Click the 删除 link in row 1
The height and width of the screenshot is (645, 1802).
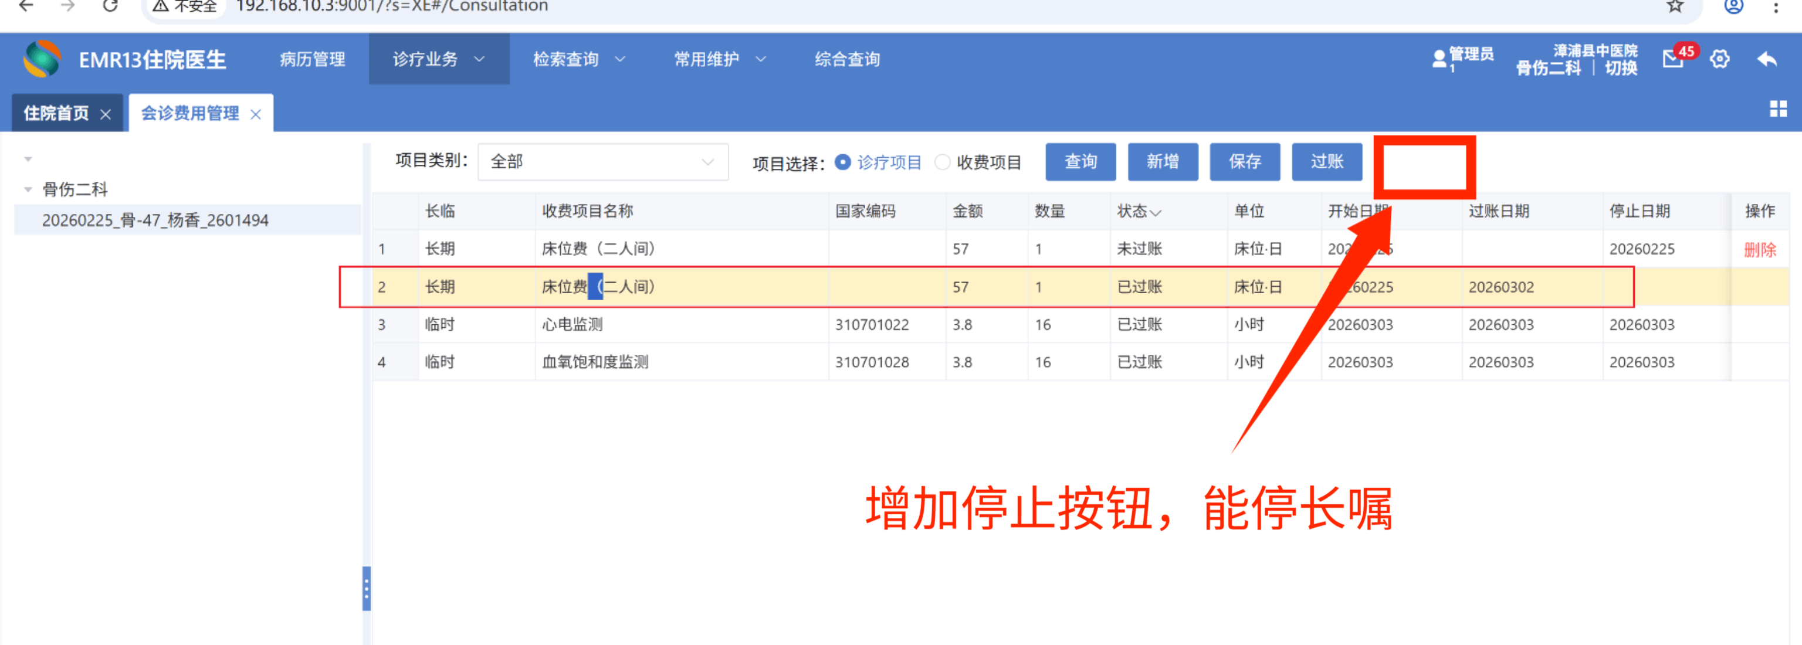click(1759, 250)
